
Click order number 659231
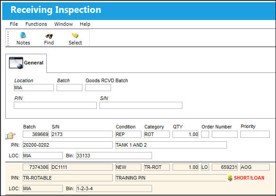click(x=225, y=167)
